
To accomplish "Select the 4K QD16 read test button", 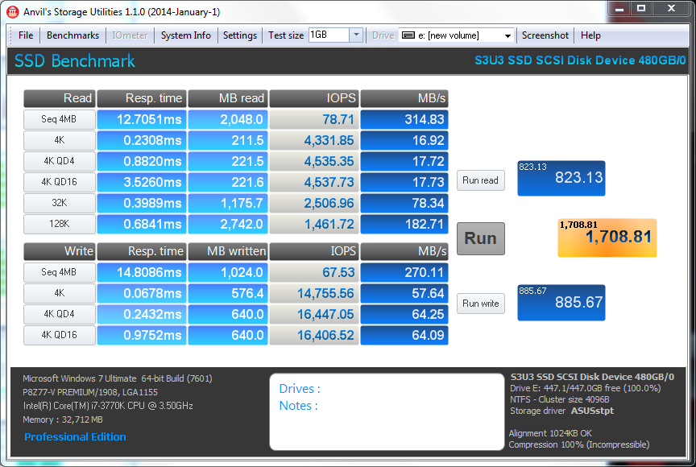I will tap(59, 183).
